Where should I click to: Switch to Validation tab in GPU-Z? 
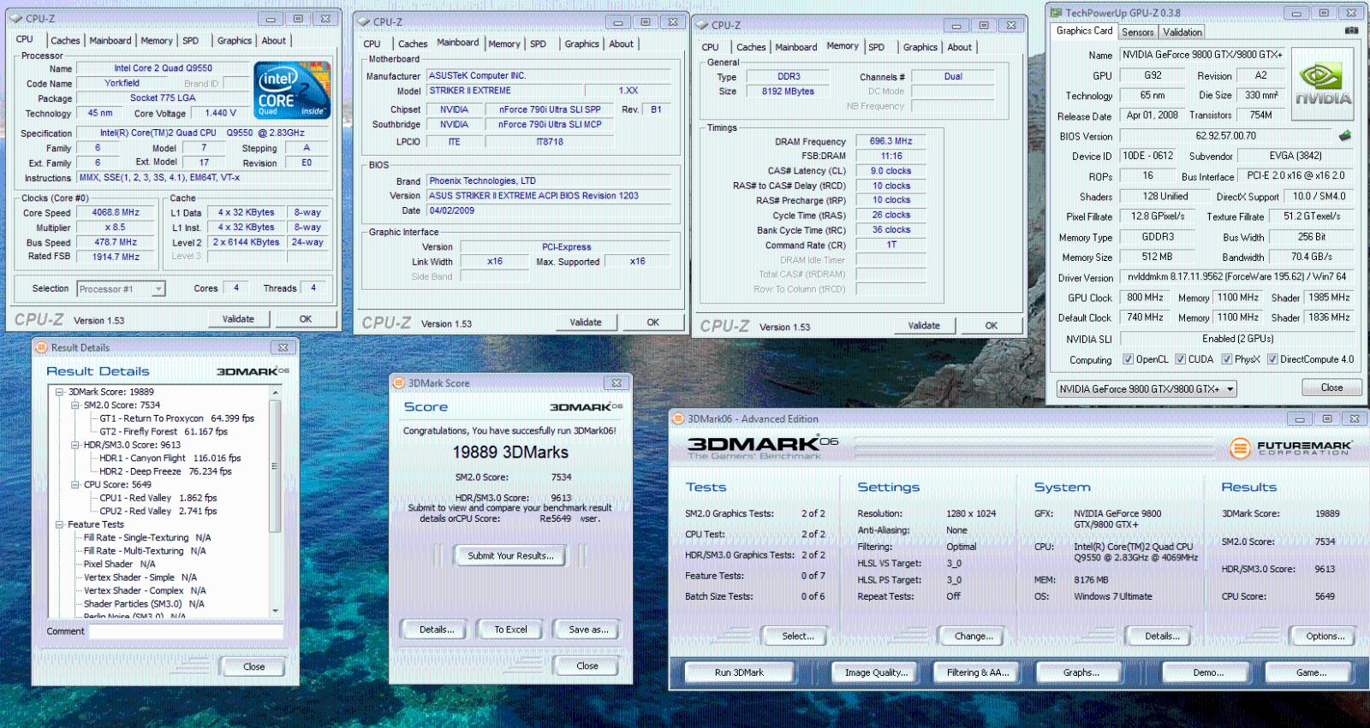coord(1182,32)
